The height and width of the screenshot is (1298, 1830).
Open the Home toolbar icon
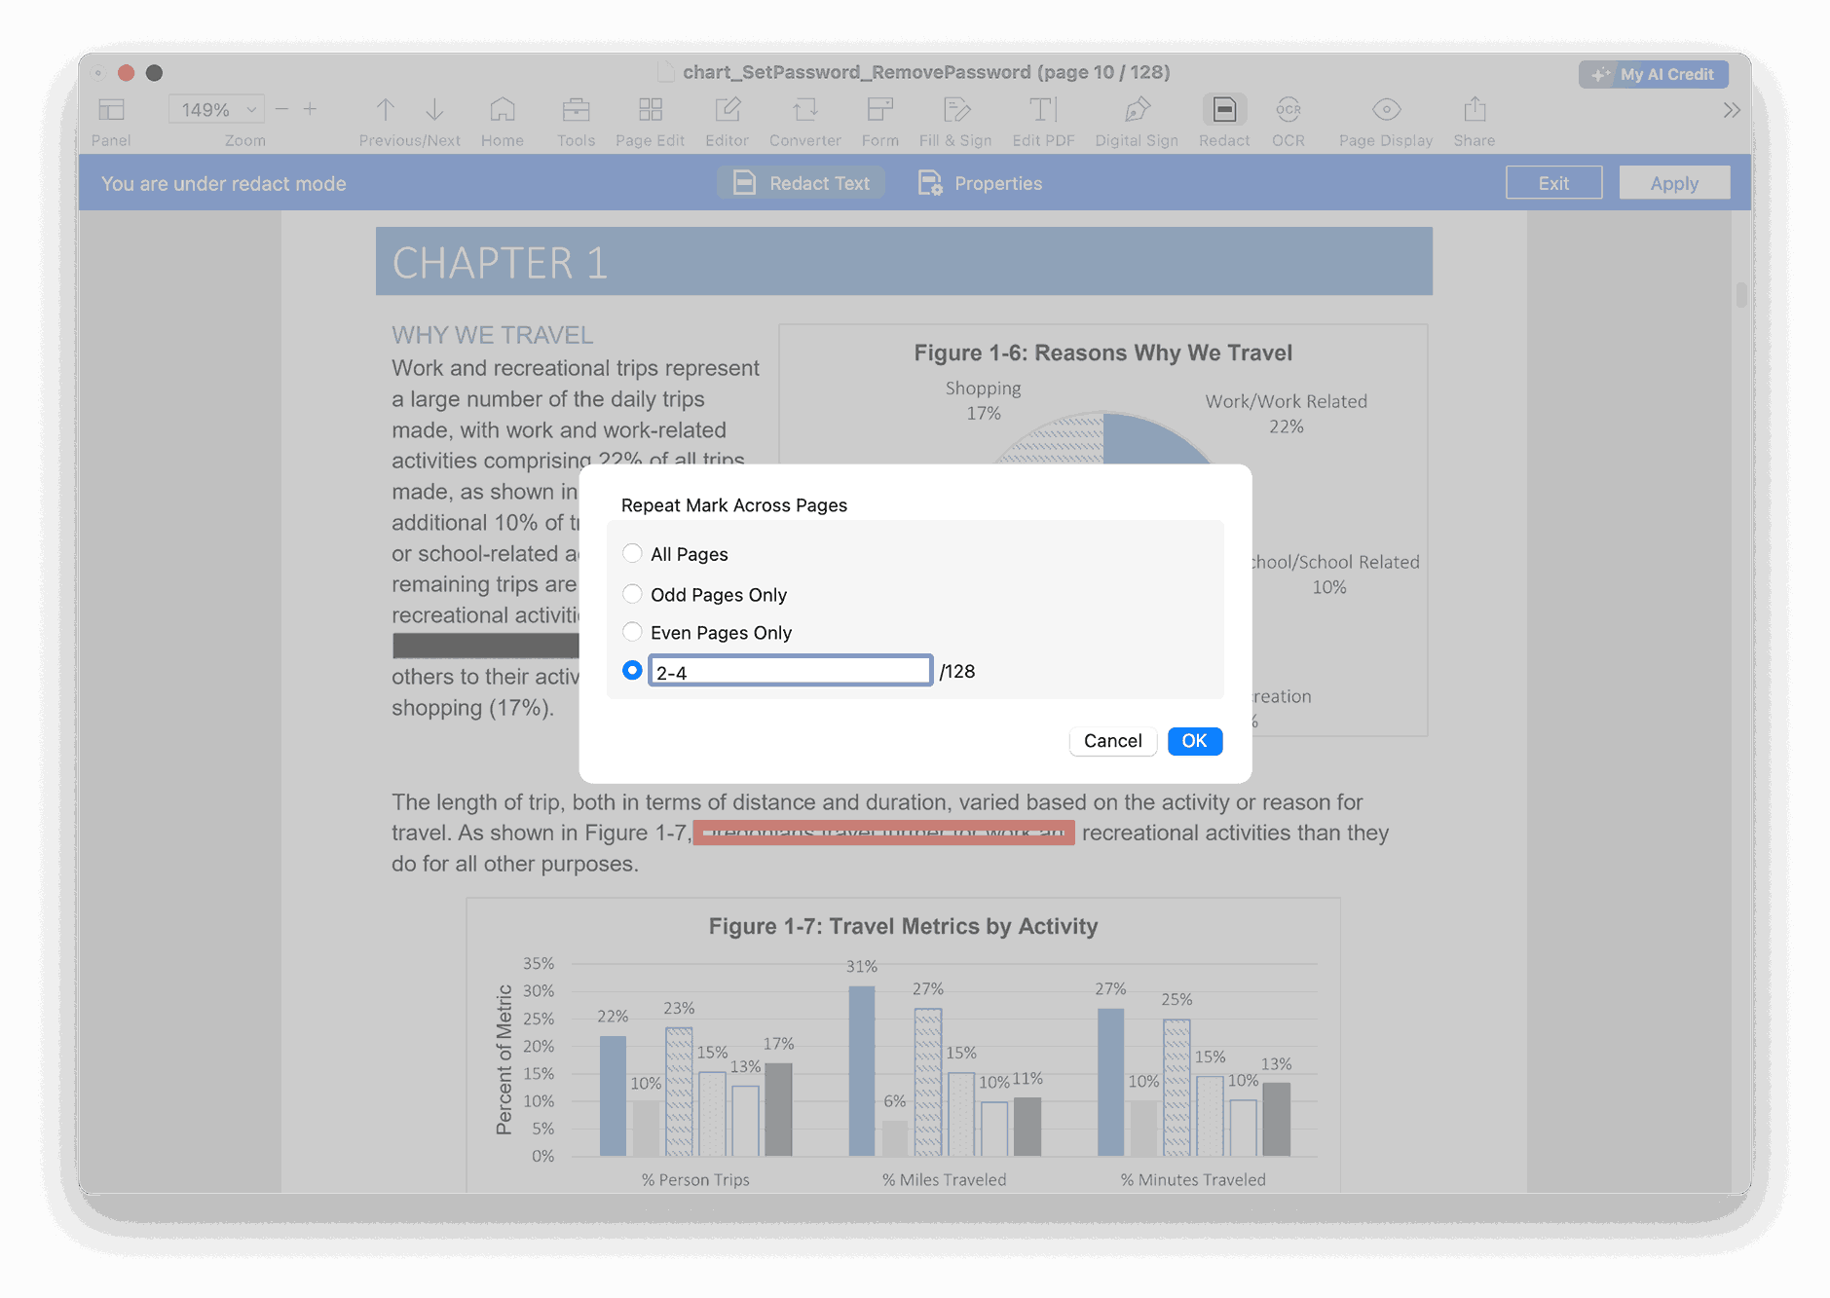point(503,109)
